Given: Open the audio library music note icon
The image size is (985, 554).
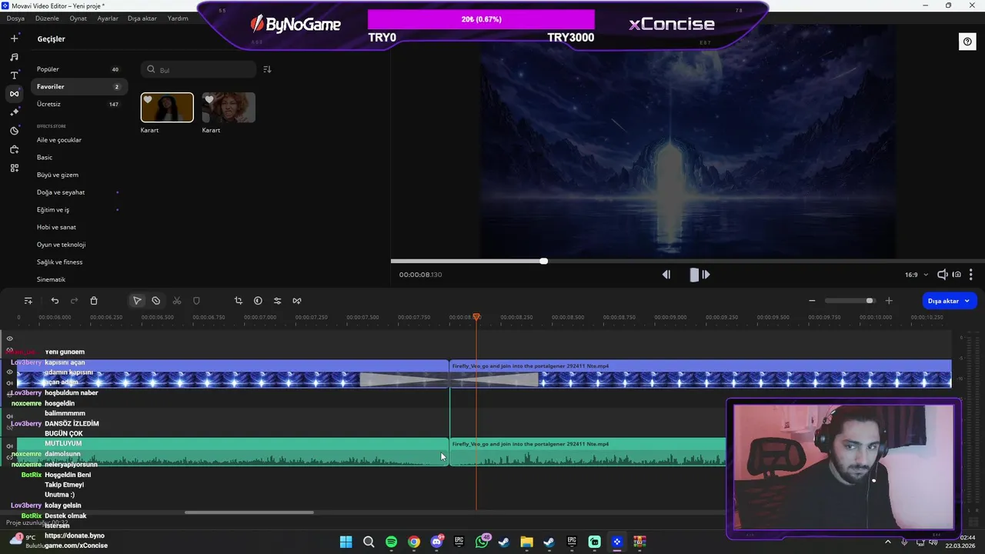Looking at the screenshot, I should (x=14, y=57).
